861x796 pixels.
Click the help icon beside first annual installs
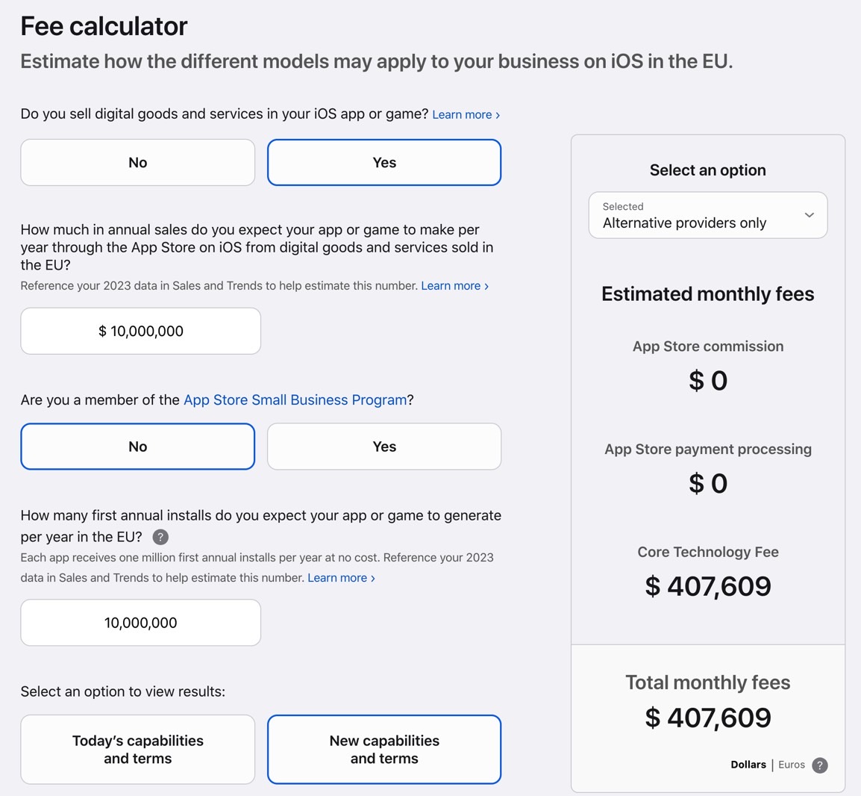pyautogui.click(x=160, y=537)
